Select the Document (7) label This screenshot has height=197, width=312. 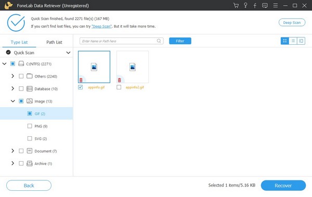coord(46,151)
